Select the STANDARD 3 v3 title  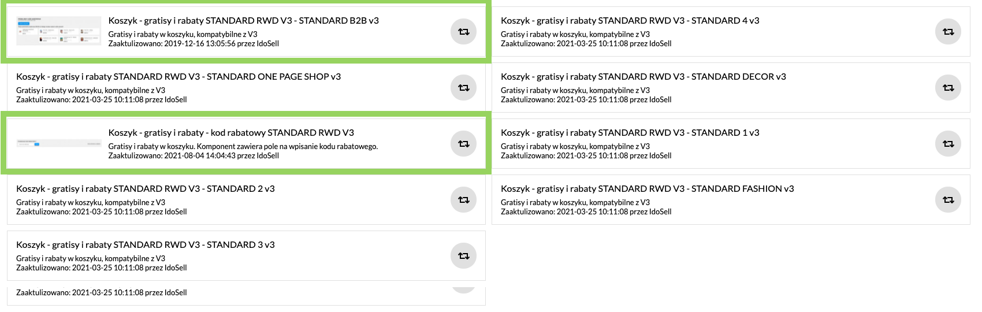click(x=146, y=244)
